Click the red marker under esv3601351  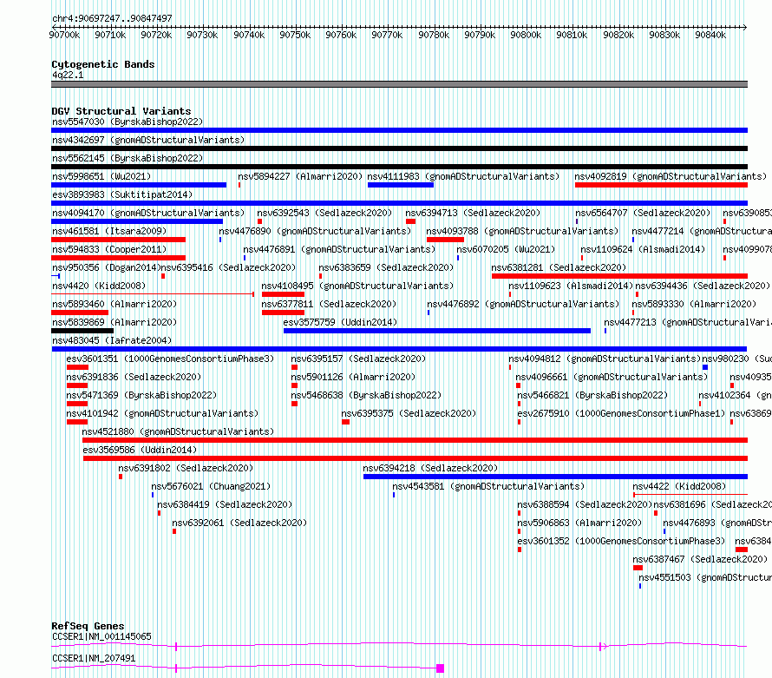pyautogui.click(x=77, y=367)
